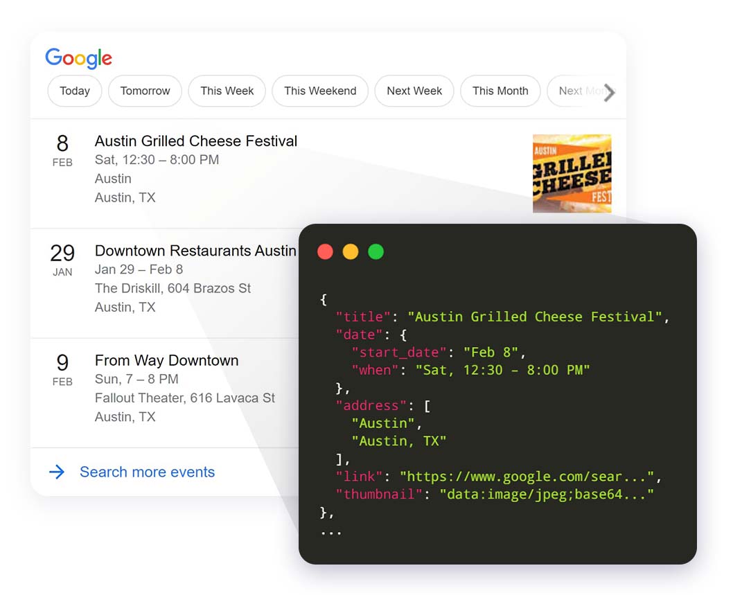733x595 pixels.
Task: Click the google.com link value in JSON
Action: click(x=530, y=477)
